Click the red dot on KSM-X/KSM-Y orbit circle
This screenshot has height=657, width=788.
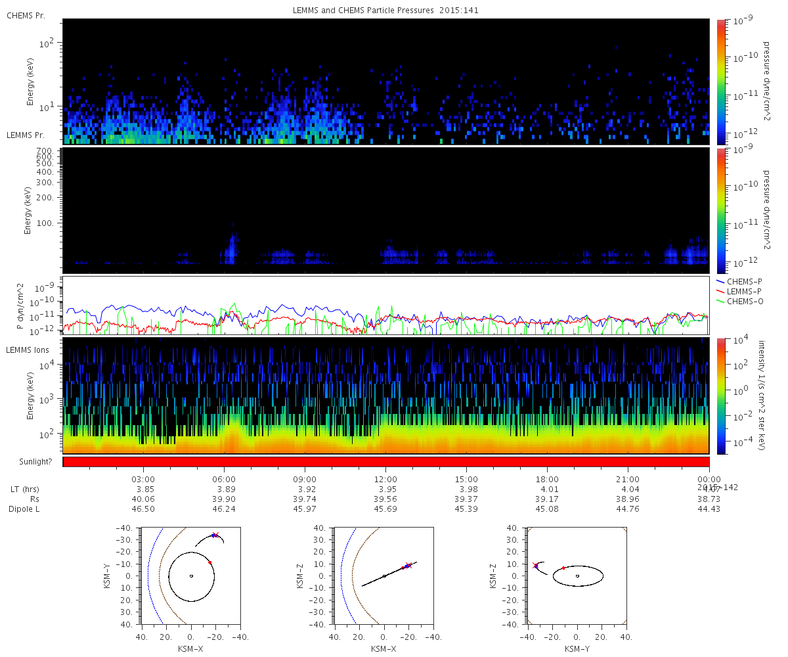point(210,562)
